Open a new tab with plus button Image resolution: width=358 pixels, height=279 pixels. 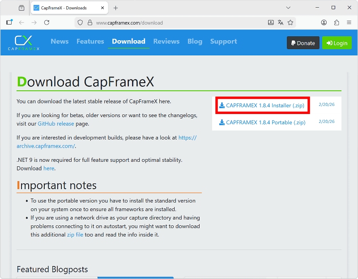(x=115, y=8)
